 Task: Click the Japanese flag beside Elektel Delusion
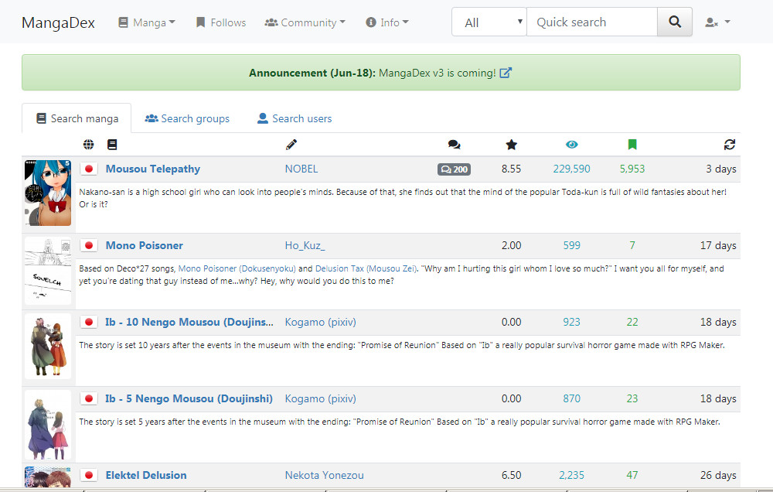coord(89,475)
